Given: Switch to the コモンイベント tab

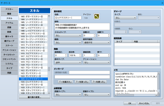Looking at the screenshot, I should (x=9, y=59).
